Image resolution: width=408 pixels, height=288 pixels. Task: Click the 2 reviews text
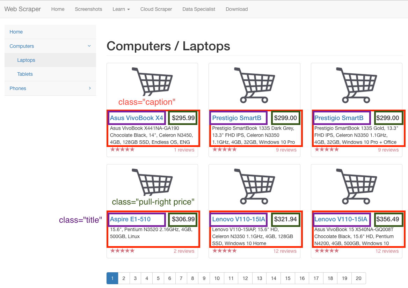(x=184, y=251)
